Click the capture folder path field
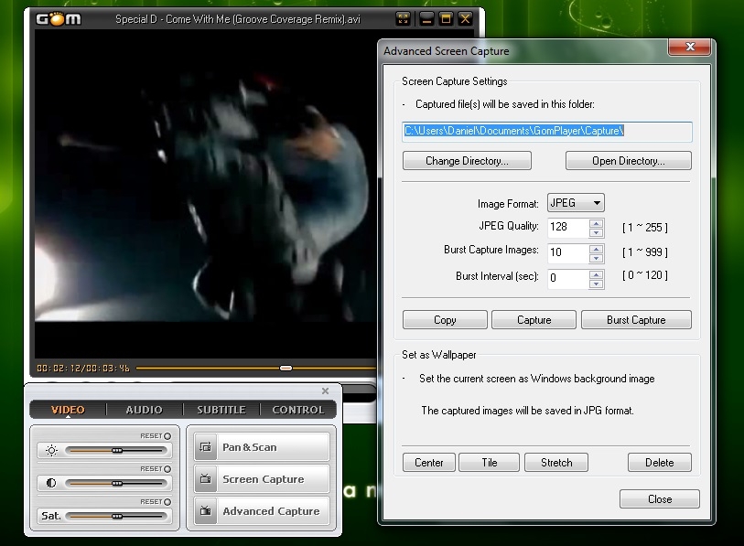The image size is (744, 546). pos(547,132)
